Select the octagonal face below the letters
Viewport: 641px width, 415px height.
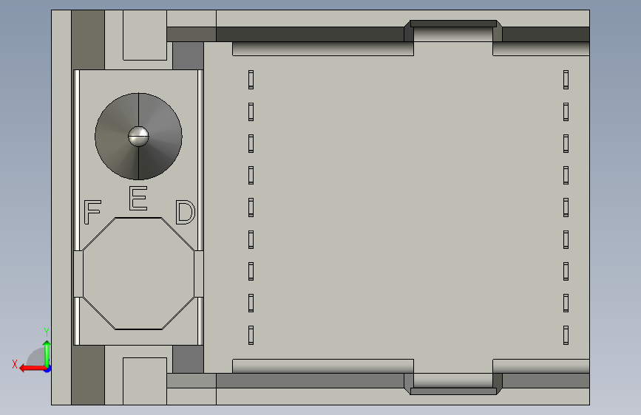coord(138,273)
